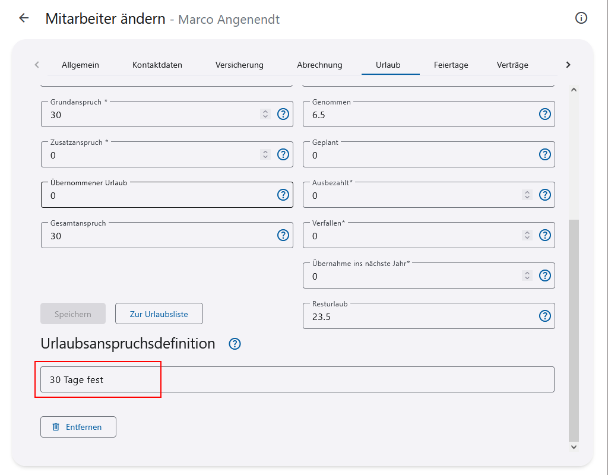Click the back arrow next to Mitarbeiter ändern
Screen dimensions: 608x475
pyautogui.click(x=24, y=18)
